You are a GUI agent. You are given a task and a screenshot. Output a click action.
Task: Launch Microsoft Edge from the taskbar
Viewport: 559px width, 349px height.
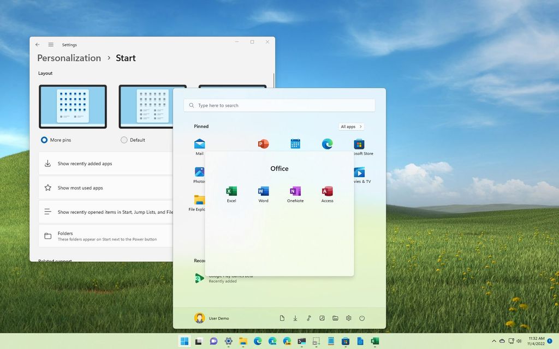[257, 342]
